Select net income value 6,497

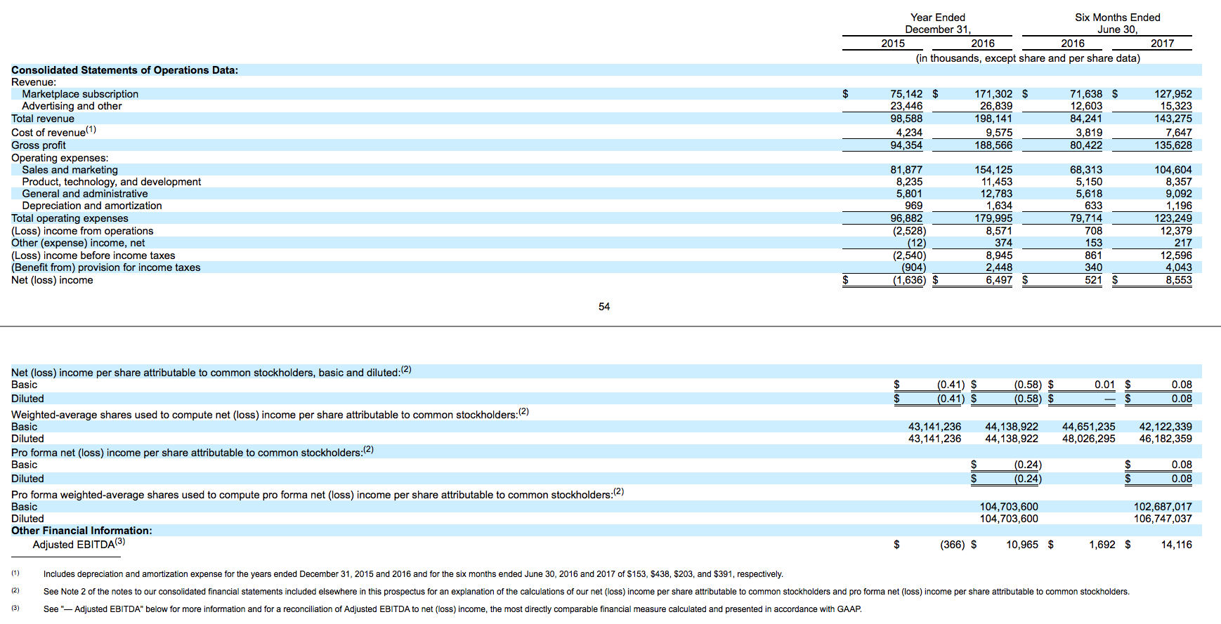tap(999, 280)
